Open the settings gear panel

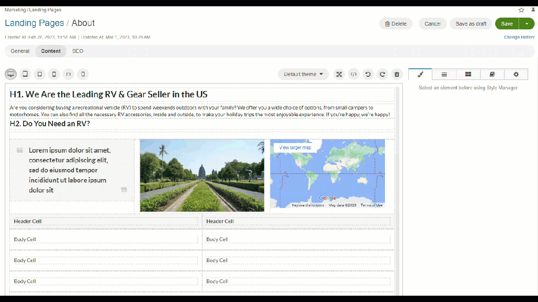[516, 74]
